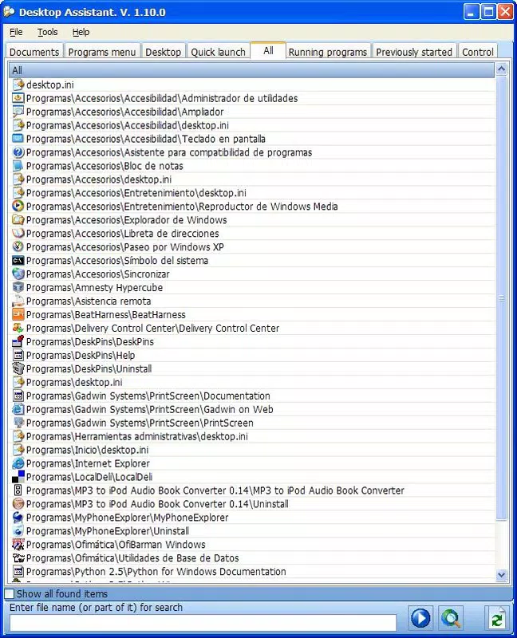Select the Administrador de utilidades entry
Viewport: 517px width, 638px height.
click(253, 98)
